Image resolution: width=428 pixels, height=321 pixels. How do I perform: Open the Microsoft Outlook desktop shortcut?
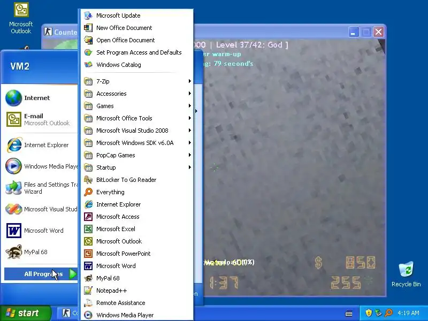tap(21, 18)
